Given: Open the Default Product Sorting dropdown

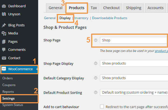Looking at the screenshot, I should [134, 92].
